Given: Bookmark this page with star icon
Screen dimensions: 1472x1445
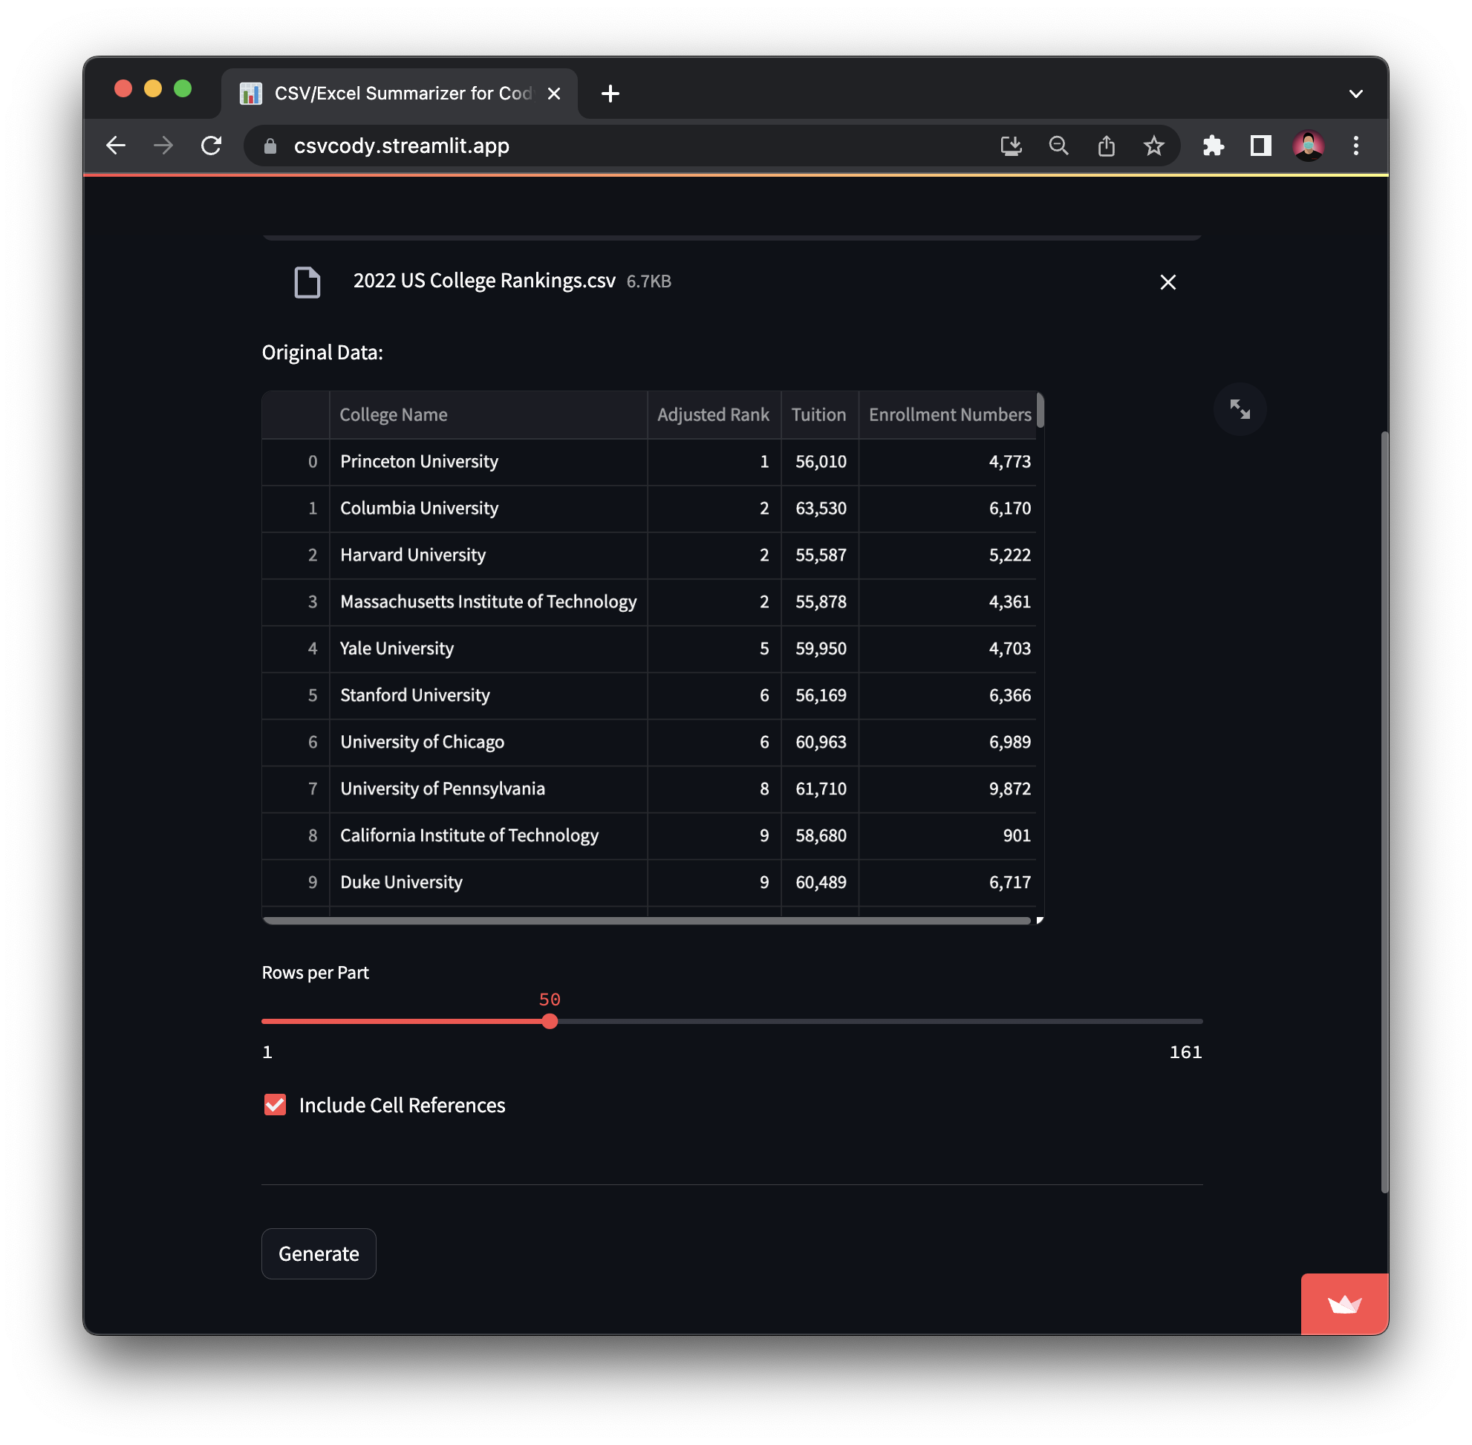Looking at the screenshot, I should point(1153,146).
